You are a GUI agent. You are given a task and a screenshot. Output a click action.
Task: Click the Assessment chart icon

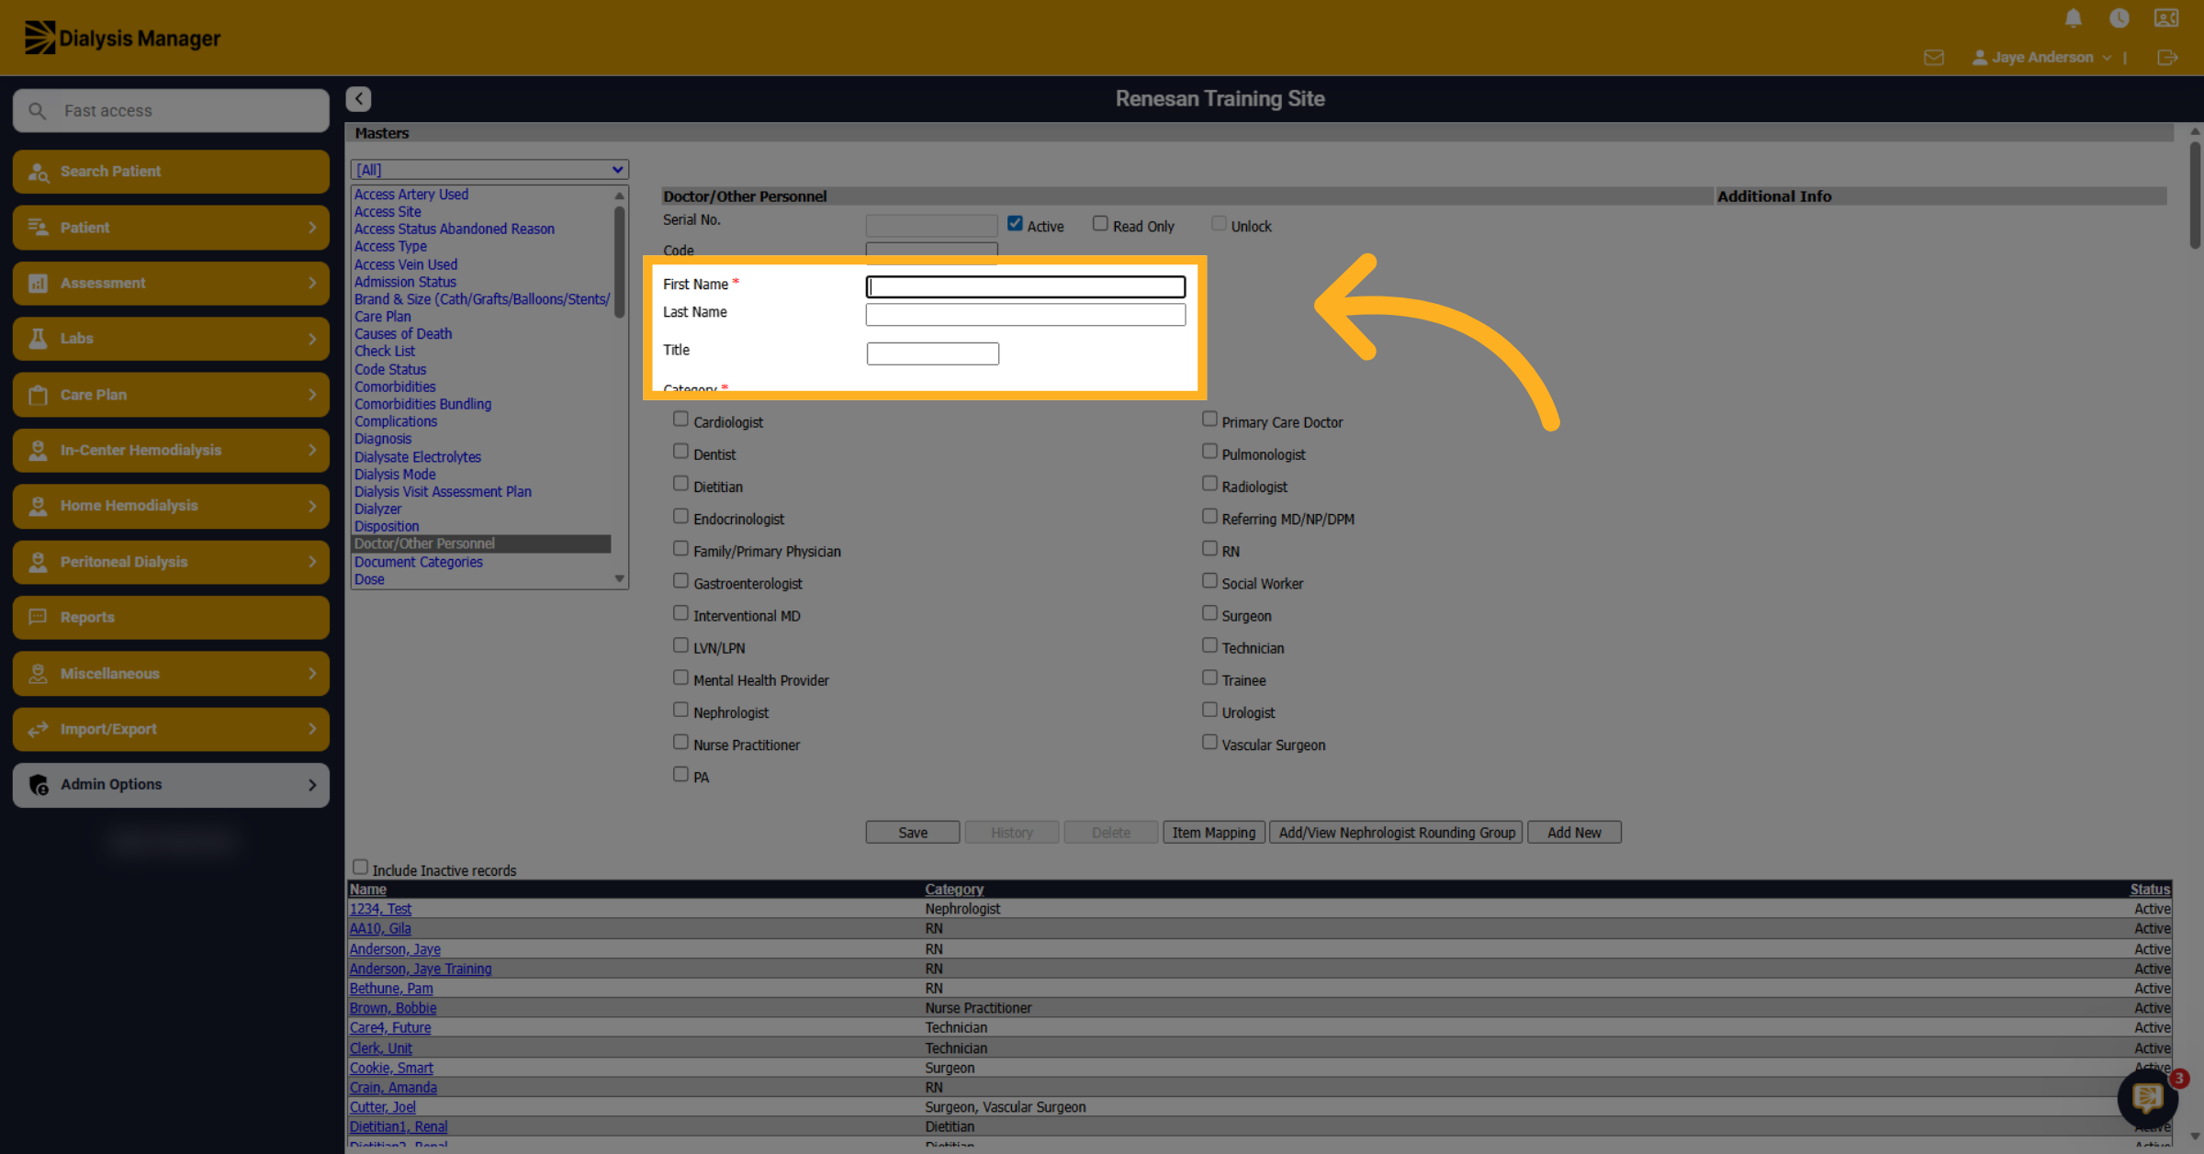click(38, 283)
